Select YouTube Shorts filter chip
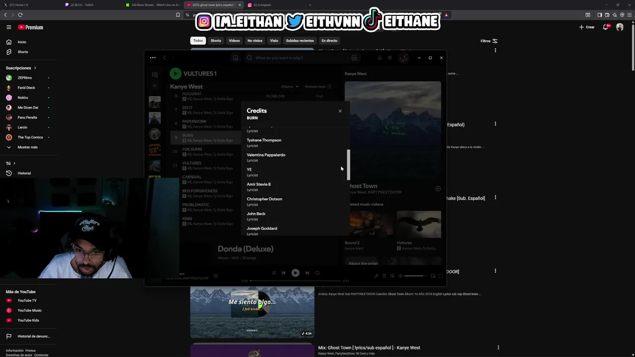635x357 pixels. [x=216, y=41]
